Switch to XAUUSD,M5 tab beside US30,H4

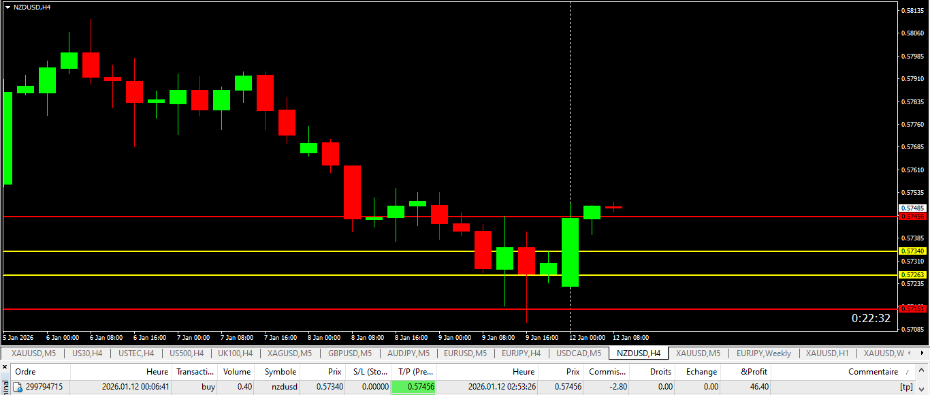[x=34, y=353]
